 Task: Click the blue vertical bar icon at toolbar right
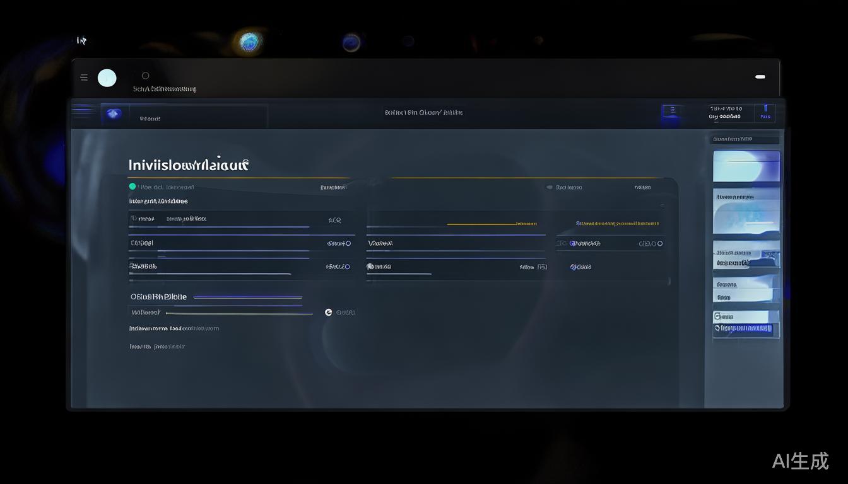(765, 110)
